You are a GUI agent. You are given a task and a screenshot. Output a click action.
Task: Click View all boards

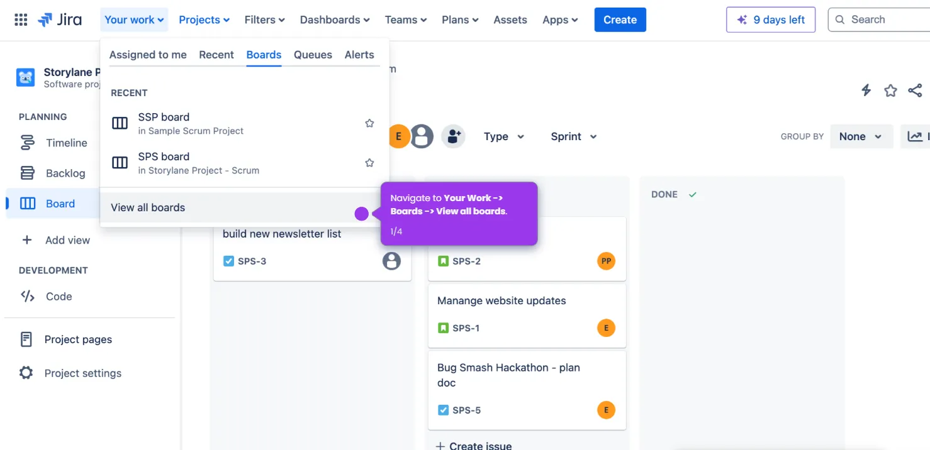pos(244,207)
